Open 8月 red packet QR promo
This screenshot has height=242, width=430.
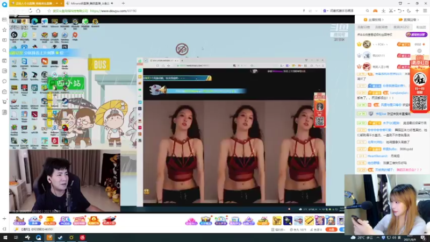[419, 84]
